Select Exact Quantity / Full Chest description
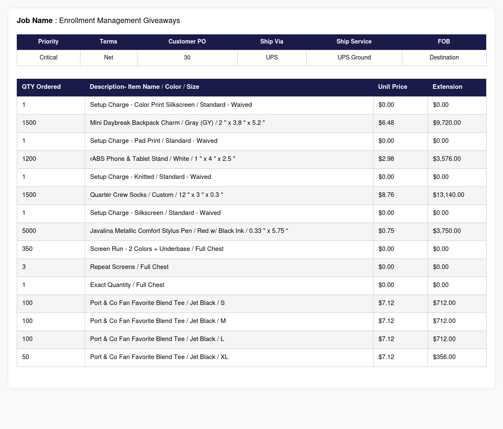The width and height of the screenshot is (503, 429). (127, 285)
